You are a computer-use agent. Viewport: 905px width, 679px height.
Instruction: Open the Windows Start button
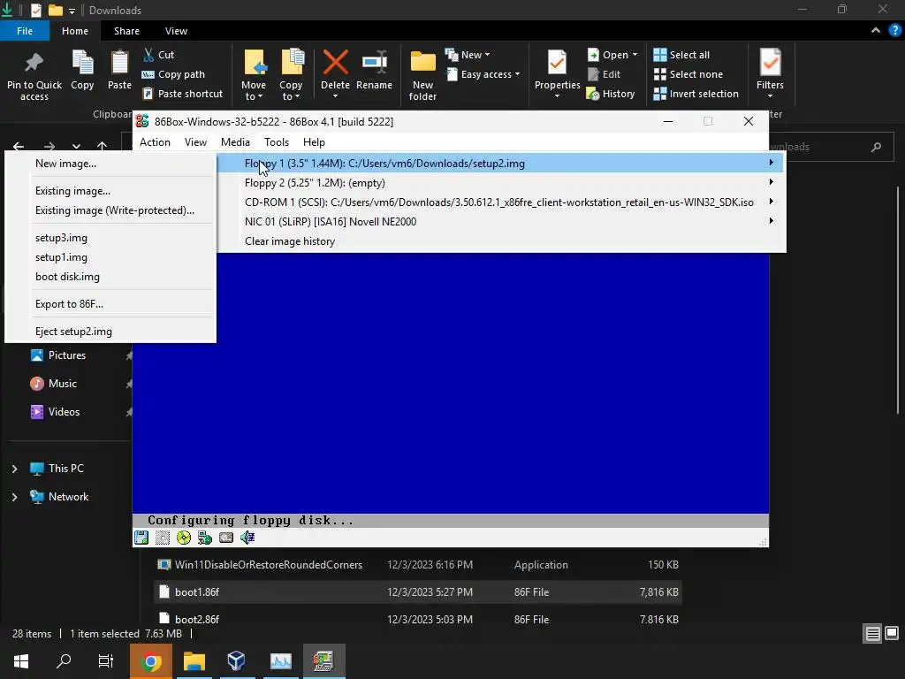(21, 661)
